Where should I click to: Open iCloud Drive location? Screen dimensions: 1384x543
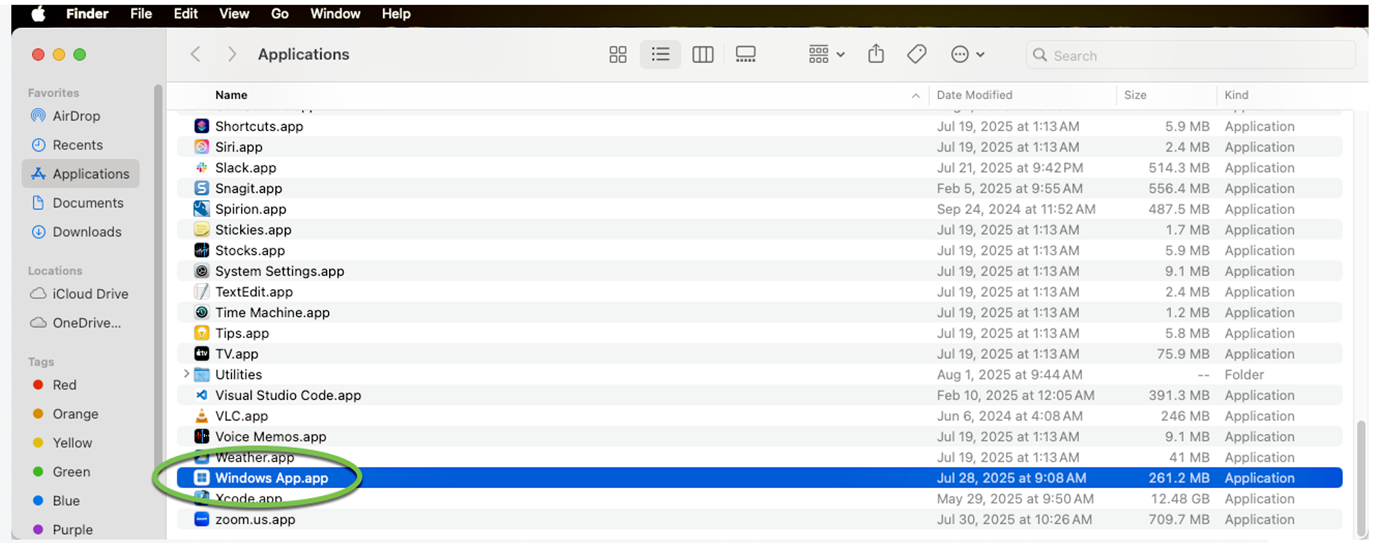pos(81,294)
